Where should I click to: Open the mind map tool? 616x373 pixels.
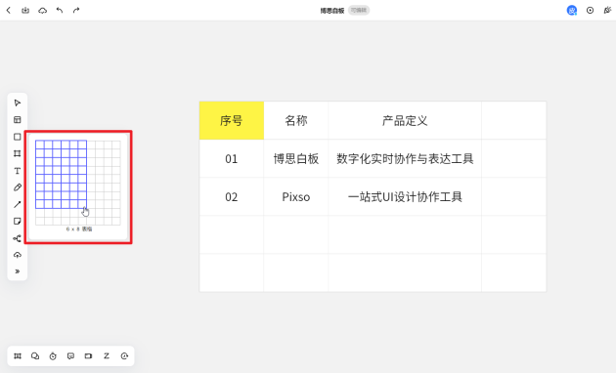click(x=18, y=238)
